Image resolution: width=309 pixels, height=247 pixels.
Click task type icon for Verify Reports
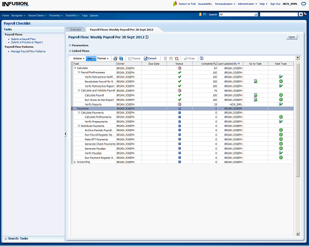coord(281,104)
